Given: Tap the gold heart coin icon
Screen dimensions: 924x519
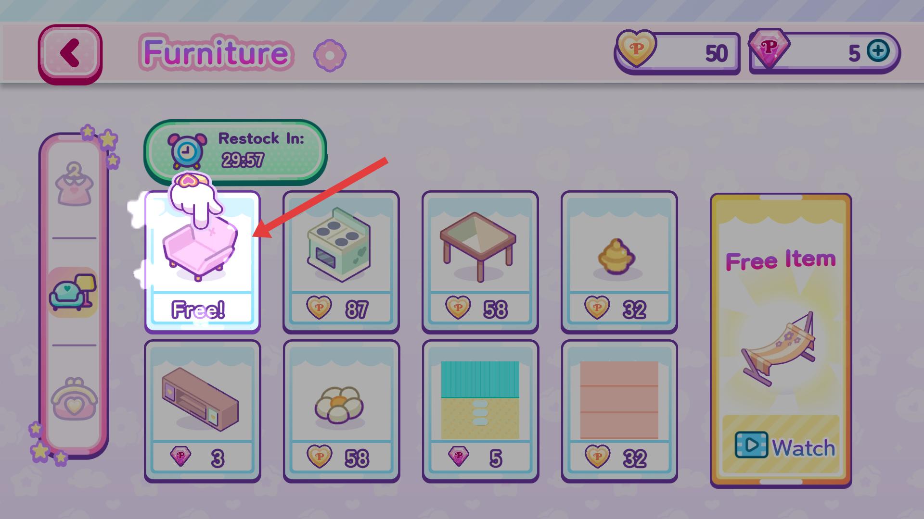Looking at the screenshot, I should 636,48.
